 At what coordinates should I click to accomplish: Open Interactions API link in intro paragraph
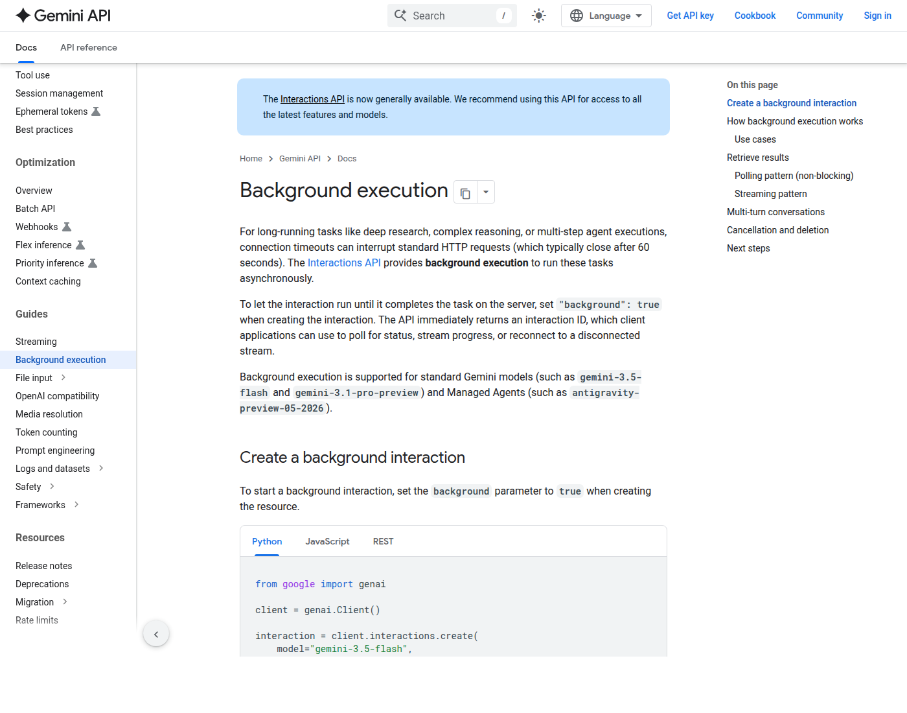[344, 263]
